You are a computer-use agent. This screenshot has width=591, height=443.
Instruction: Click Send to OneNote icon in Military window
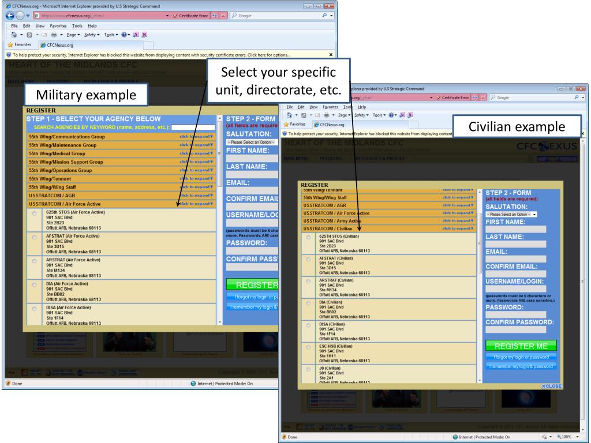coord(136,35)
